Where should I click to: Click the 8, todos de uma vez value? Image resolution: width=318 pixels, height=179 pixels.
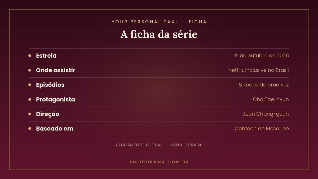[264, 85]
